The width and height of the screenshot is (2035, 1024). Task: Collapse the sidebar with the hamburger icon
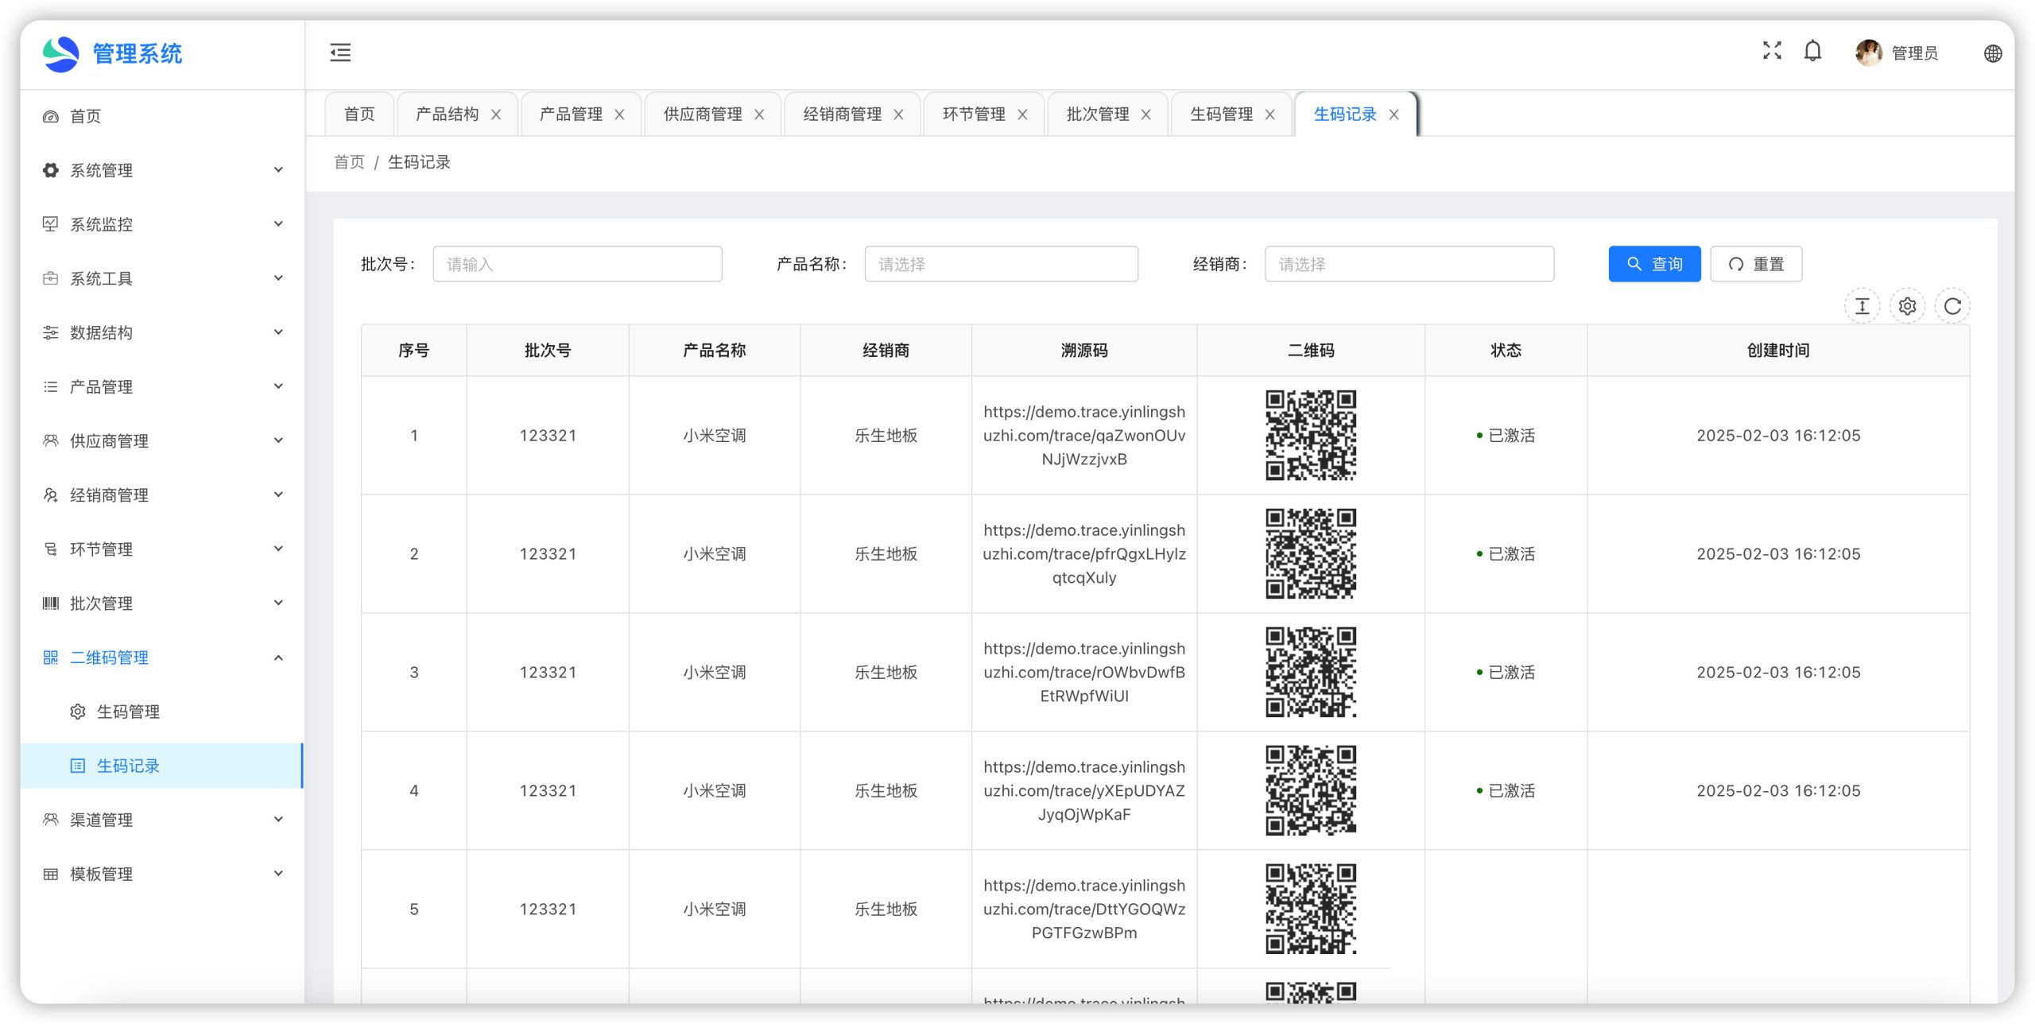point(340,52)
